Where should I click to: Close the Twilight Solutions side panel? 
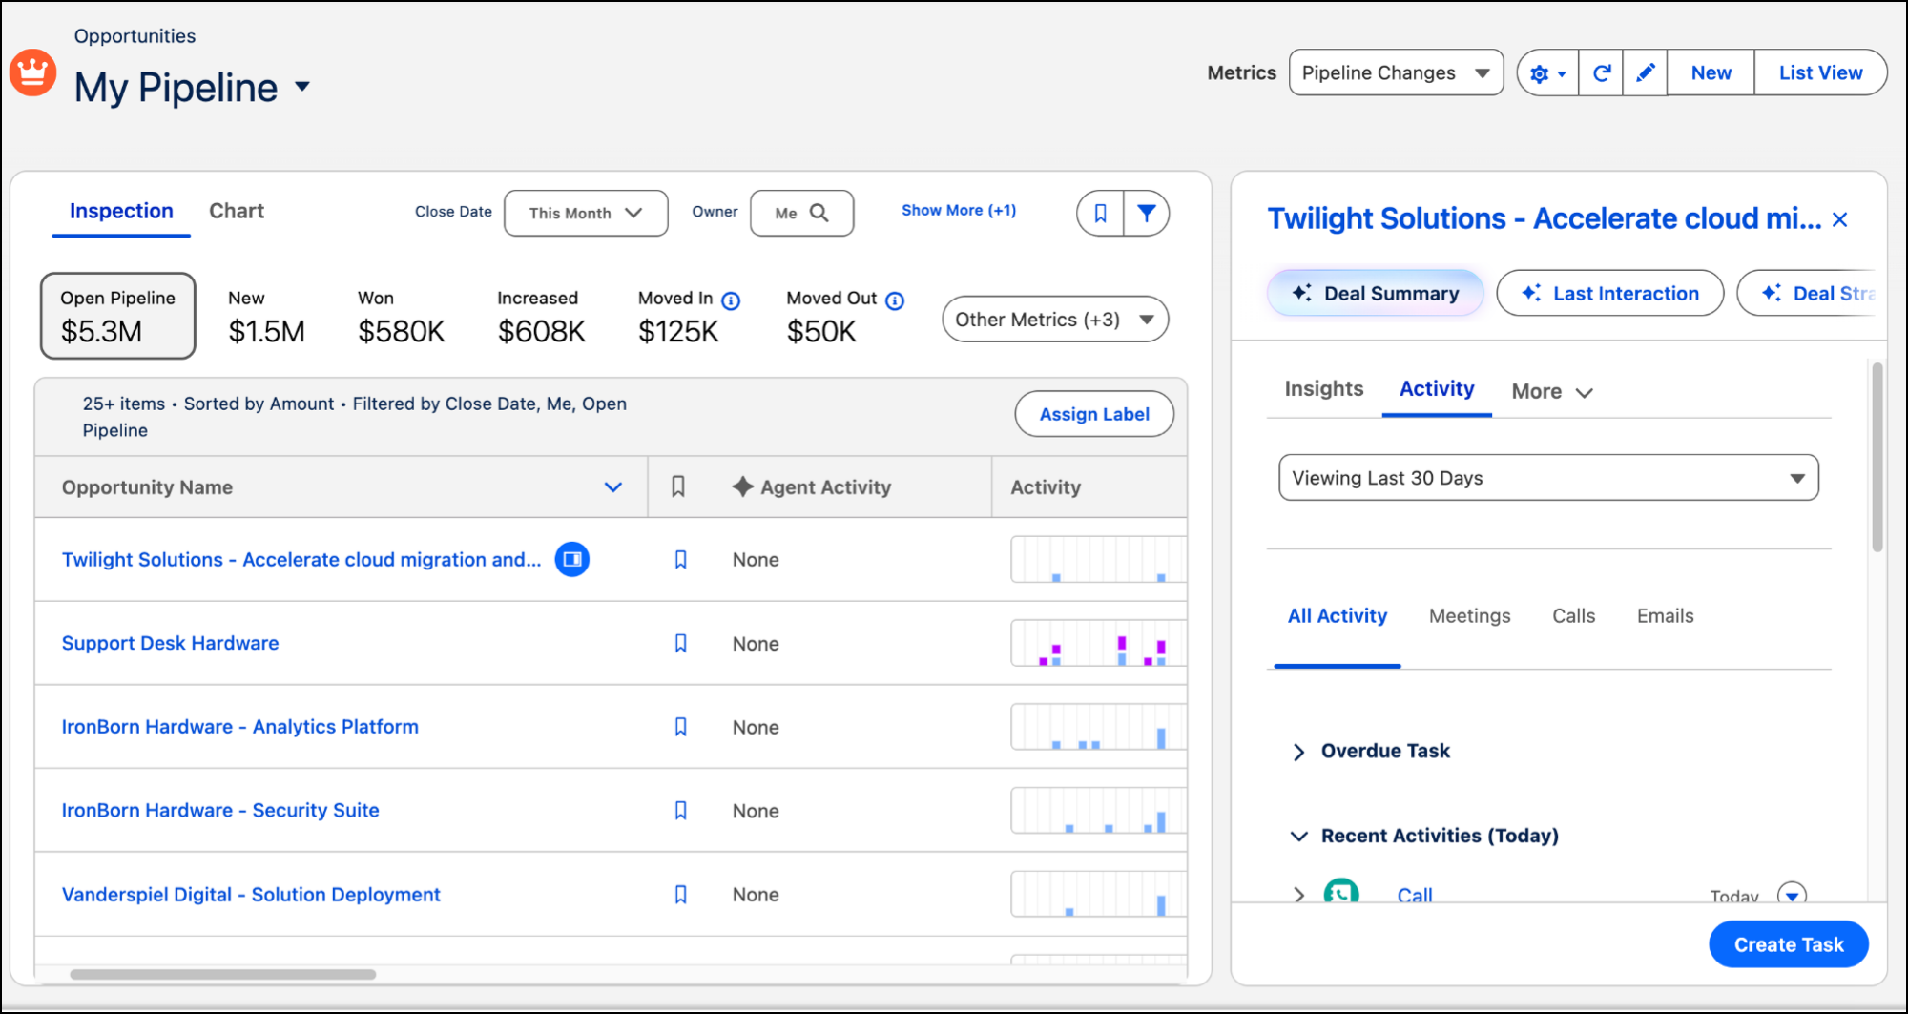click(x=1840, y=219)
